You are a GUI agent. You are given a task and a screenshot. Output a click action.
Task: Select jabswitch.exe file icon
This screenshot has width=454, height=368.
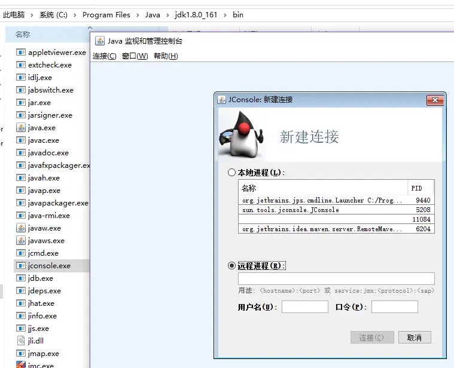pyautogui.click(x=21, y=90)
